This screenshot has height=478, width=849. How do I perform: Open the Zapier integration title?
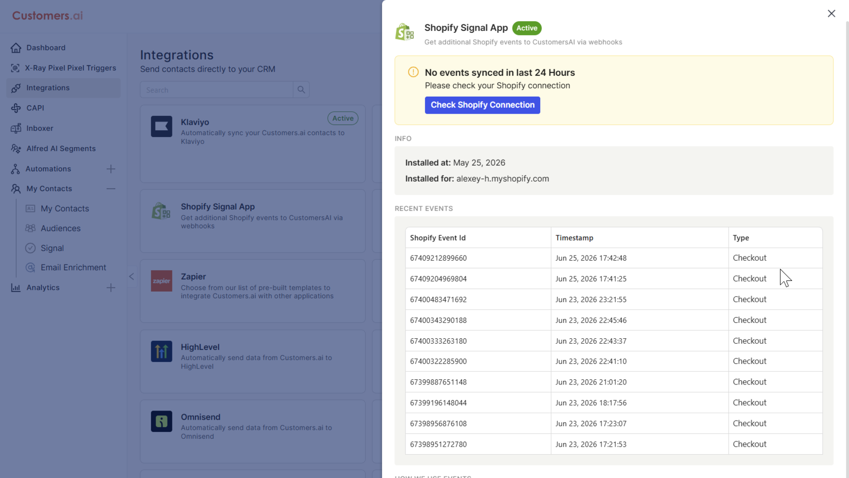(193, 277)
